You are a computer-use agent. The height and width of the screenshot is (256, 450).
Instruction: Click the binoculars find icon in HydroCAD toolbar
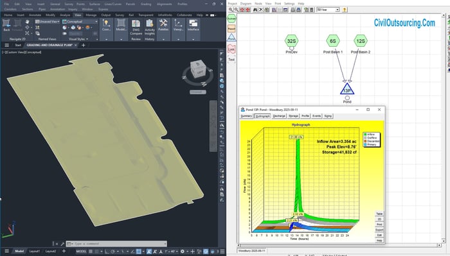point(255,10)
